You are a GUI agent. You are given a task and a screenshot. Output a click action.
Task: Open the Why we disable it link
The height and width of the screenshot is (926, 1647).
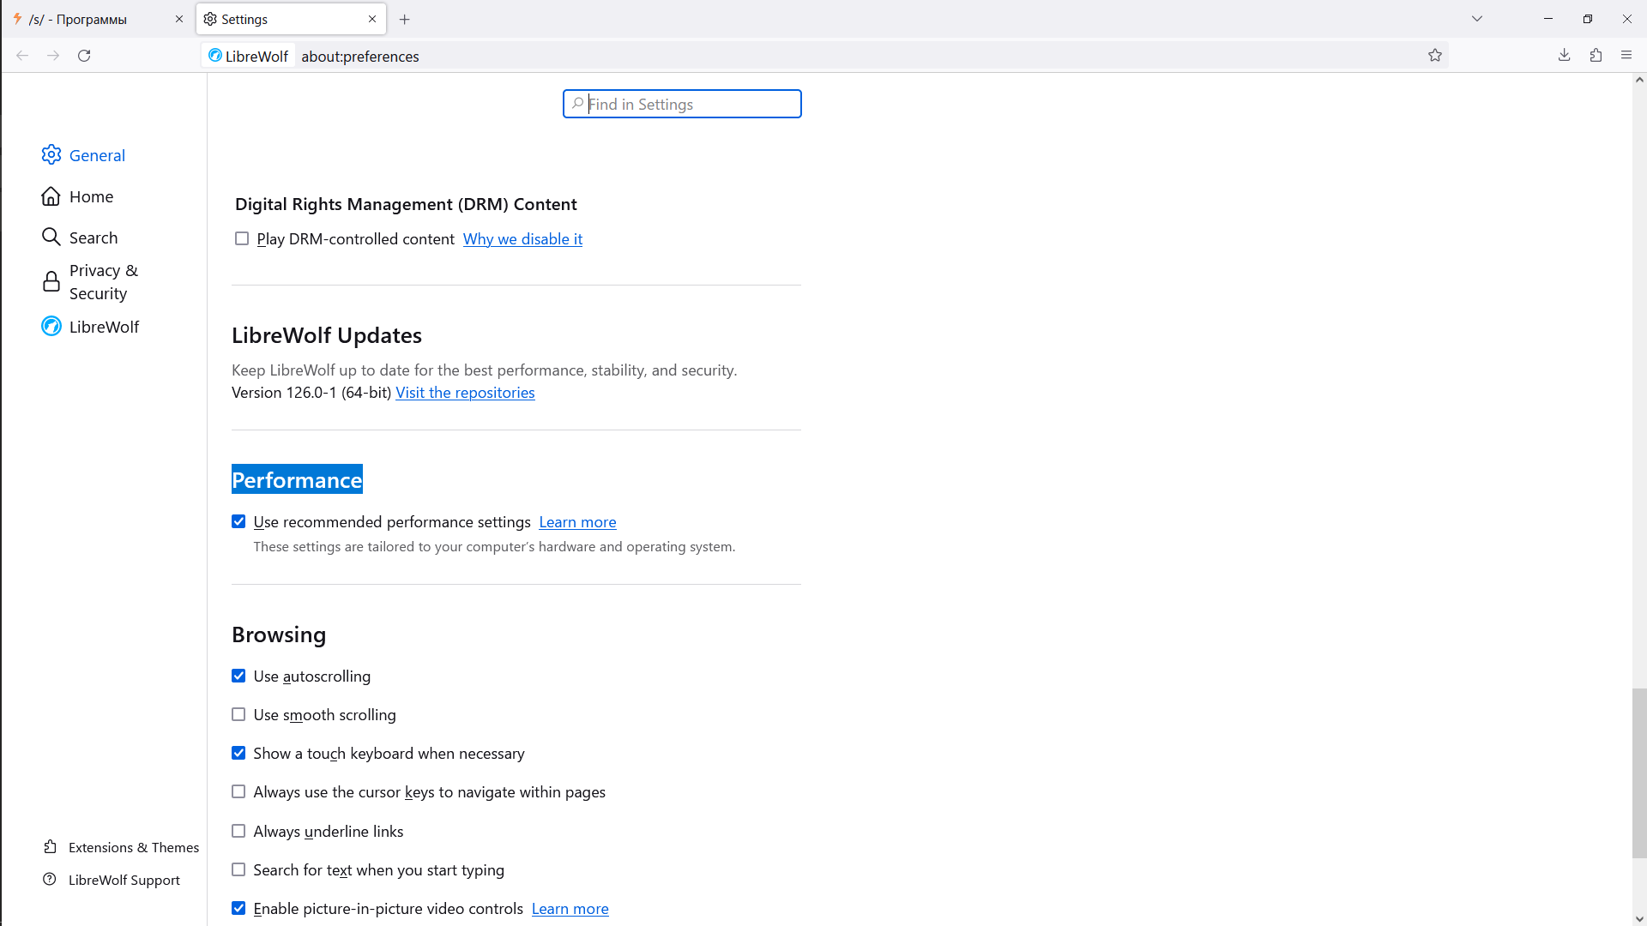point(522,239)
